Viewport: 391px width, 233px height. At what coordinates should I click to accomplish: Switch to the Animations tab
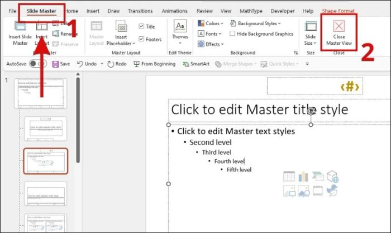click(174, 11)
